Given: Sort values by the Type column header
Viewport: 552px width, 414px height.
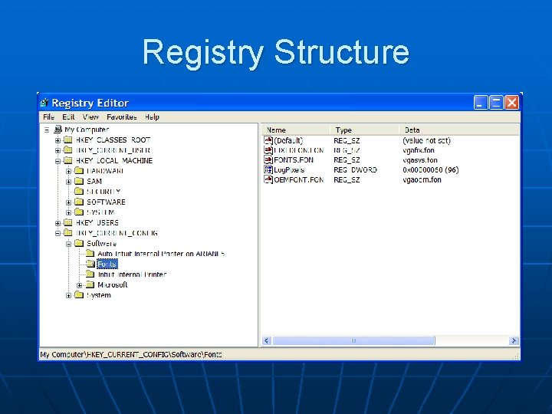Looking at the screenshot, I should point(364,130).
